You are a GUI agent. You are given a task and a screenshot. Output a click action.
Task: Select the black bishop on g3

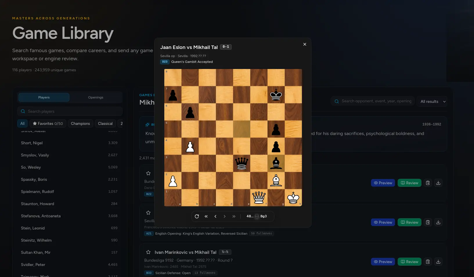point(276,163)
